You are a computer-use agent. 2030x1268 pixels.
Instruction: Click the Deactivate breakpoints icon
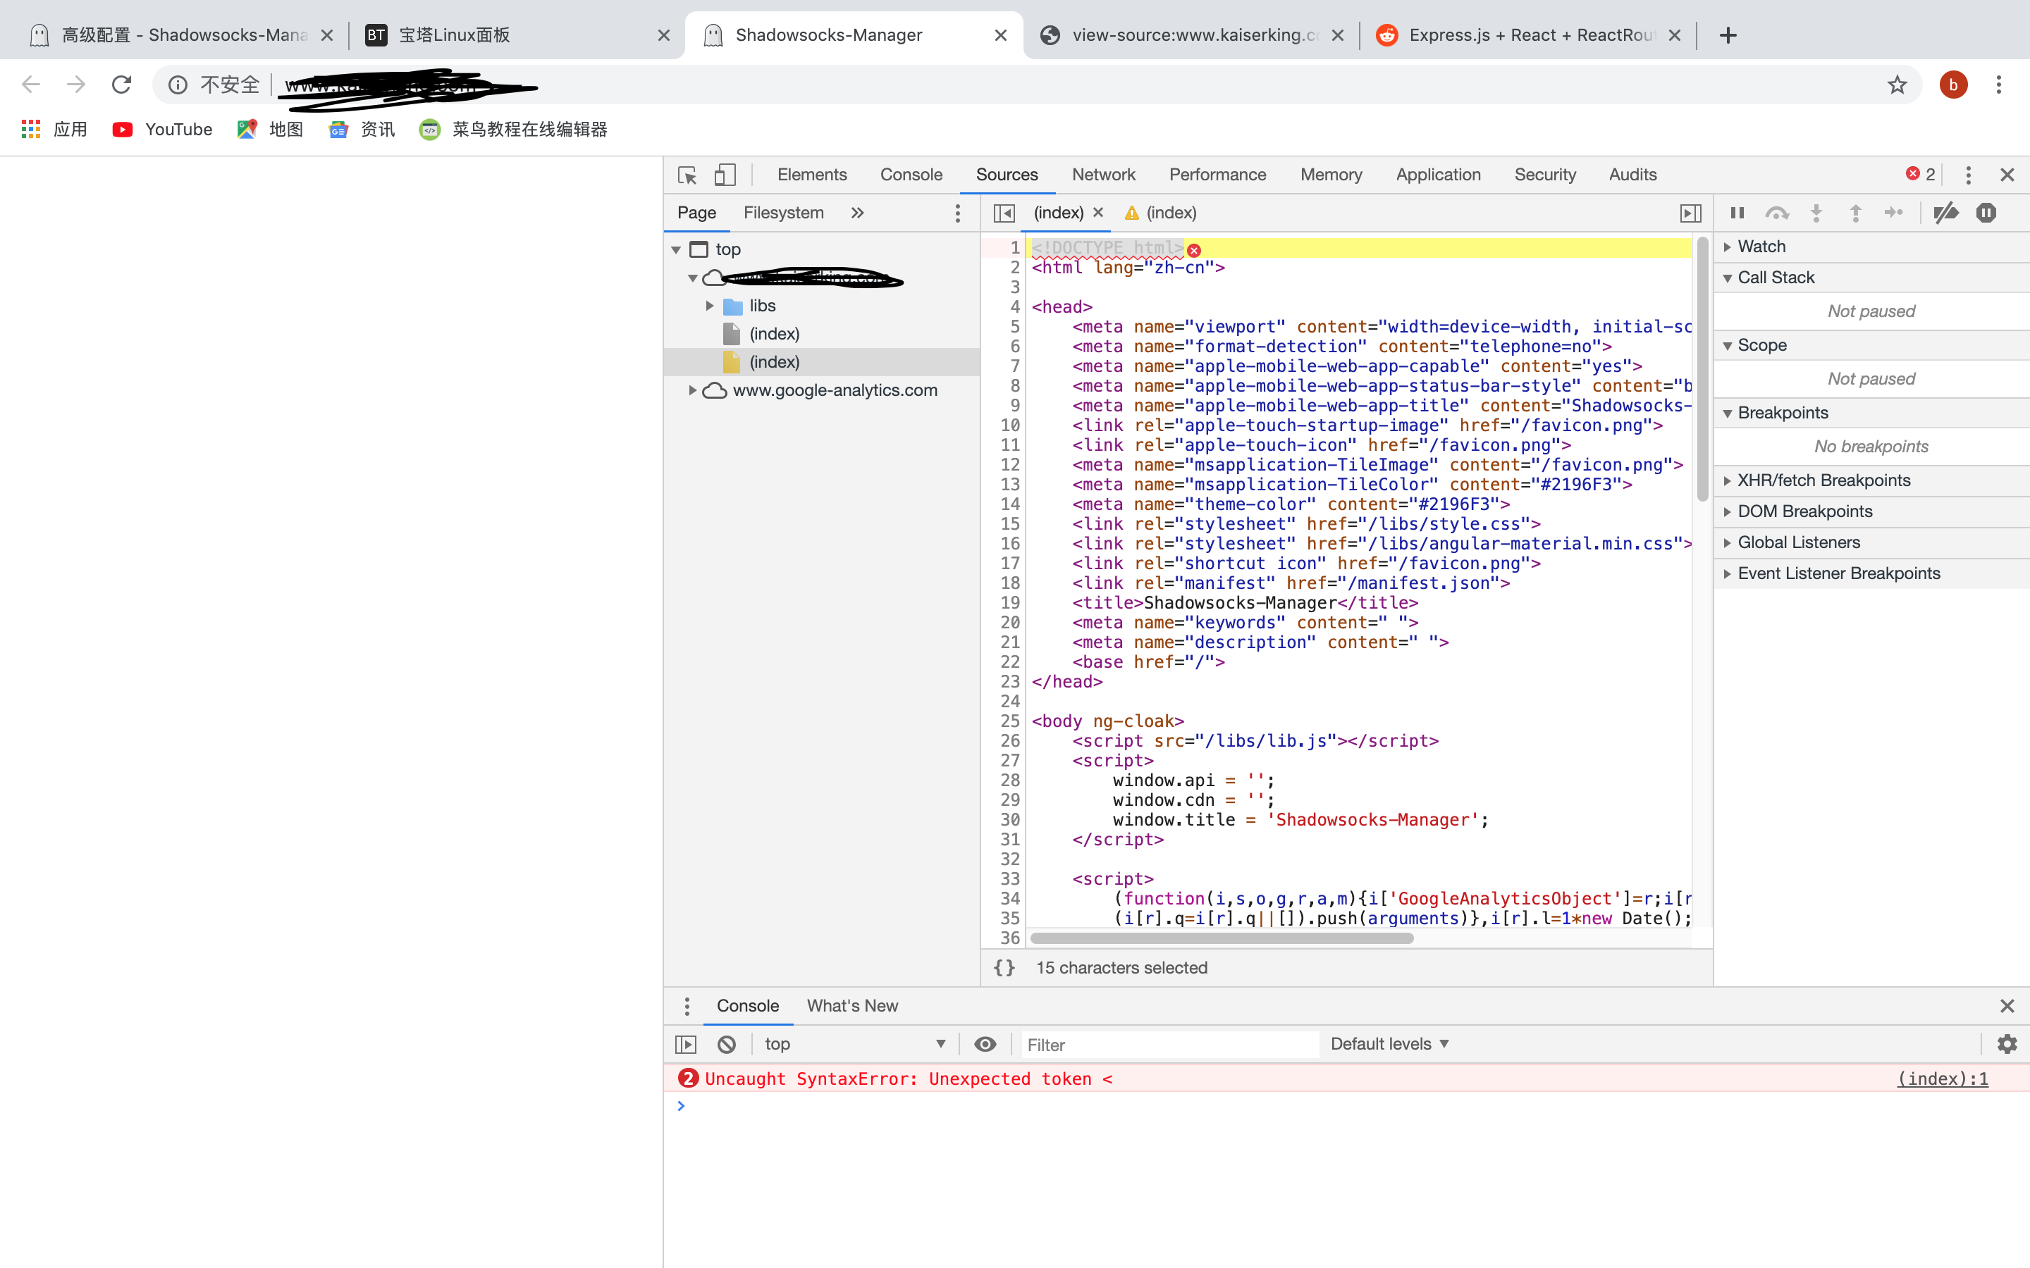pos(1946,213)
